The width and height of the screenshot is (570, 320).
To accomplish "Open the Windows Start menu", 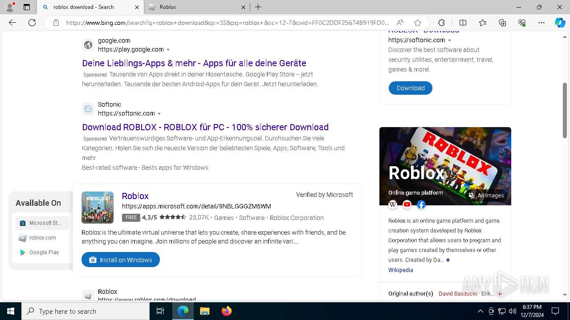I will tap(11, 311).
